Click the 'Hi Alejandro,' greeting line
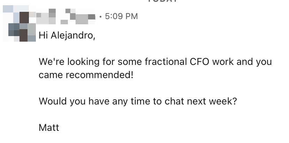 (x=67, y=35)
